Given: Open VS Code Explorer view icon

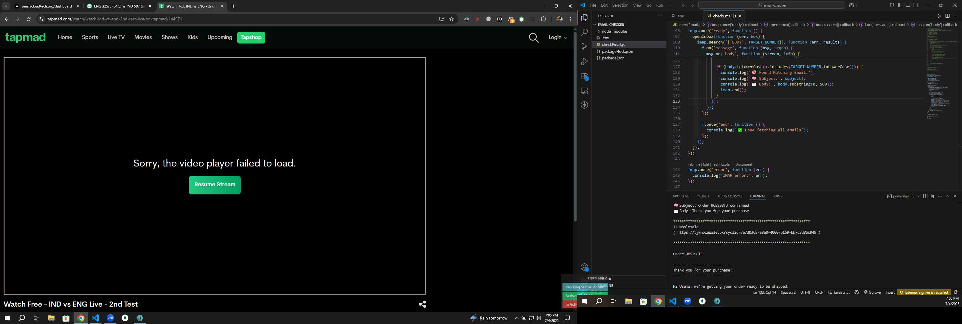Looking at the screenshot, I should click(584, 18).
